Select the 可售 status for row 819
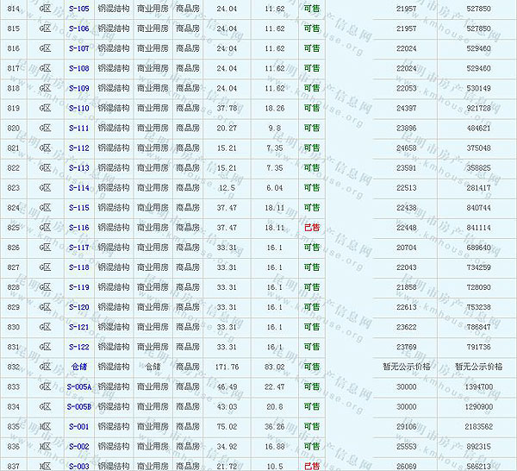 point(311,108)
